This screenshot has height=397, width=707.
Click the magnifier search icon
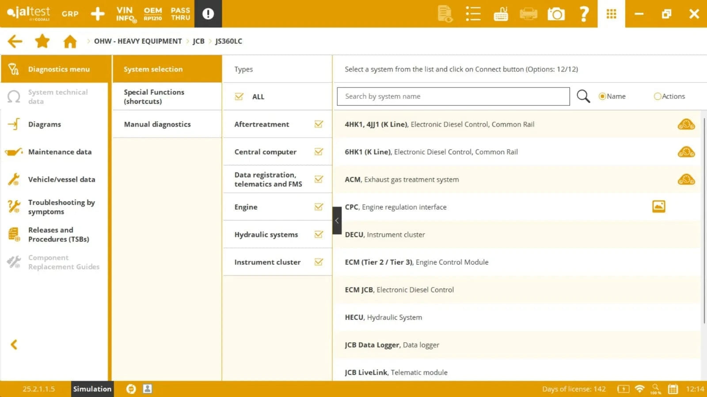pyautogui.click(x=583, y=96)
